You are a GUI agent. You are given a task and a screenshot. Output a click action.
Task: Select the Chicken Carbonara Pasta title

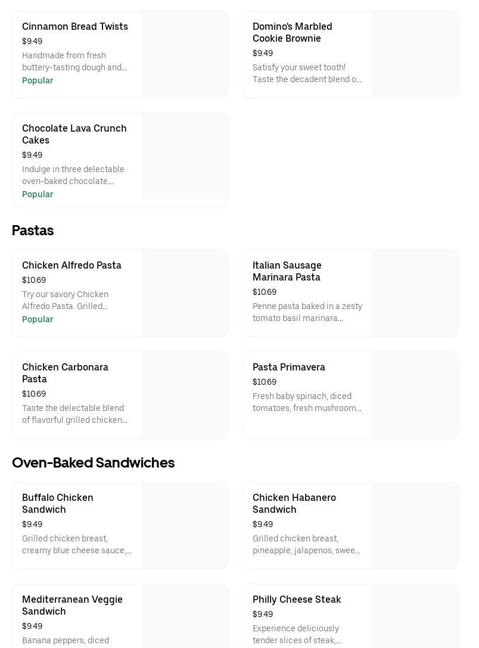point(65,373)
